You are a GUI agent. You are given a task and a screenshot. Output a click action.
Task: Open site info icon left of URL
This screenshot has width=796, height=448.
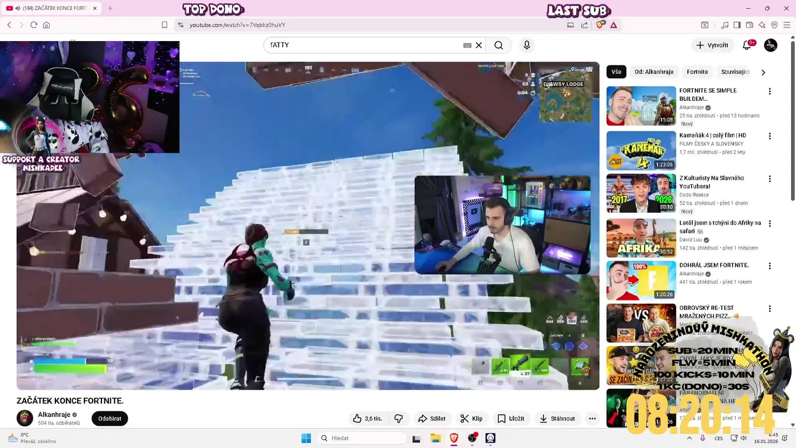pyautogui.click(x=180, y=25)
